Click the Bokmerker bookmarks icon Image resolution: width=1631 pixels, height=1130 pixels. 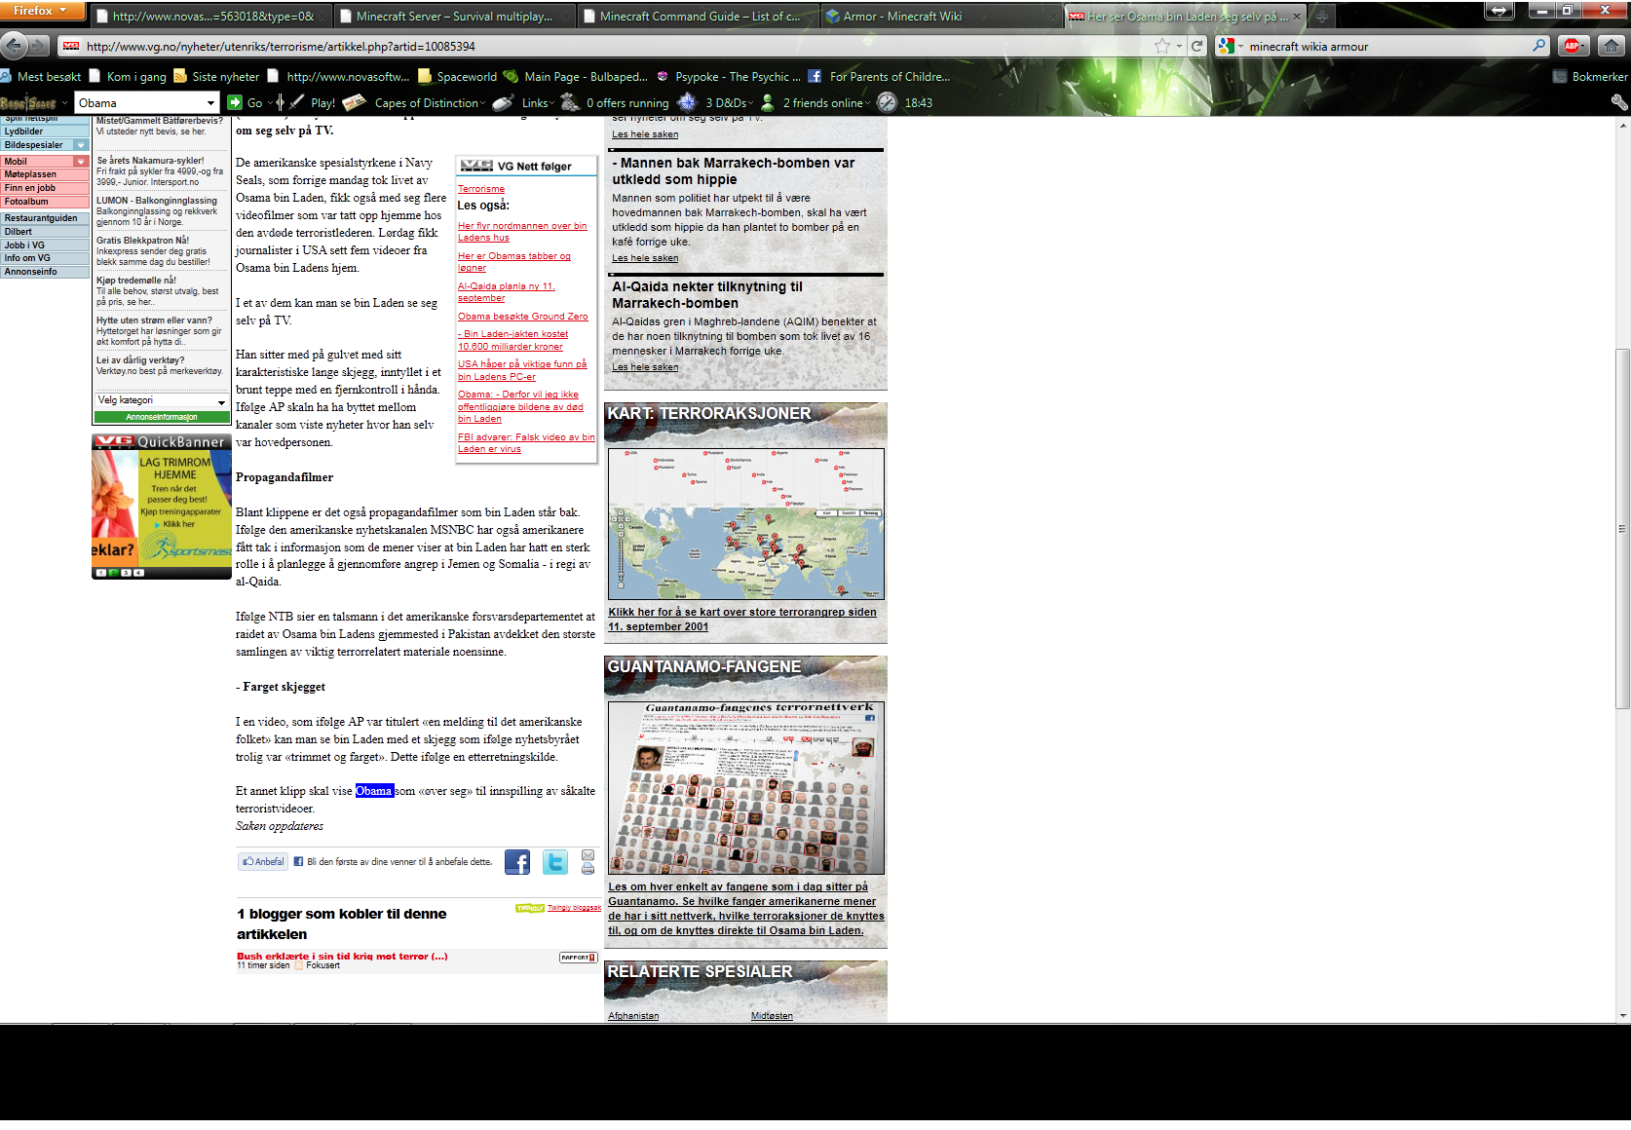1560,76
